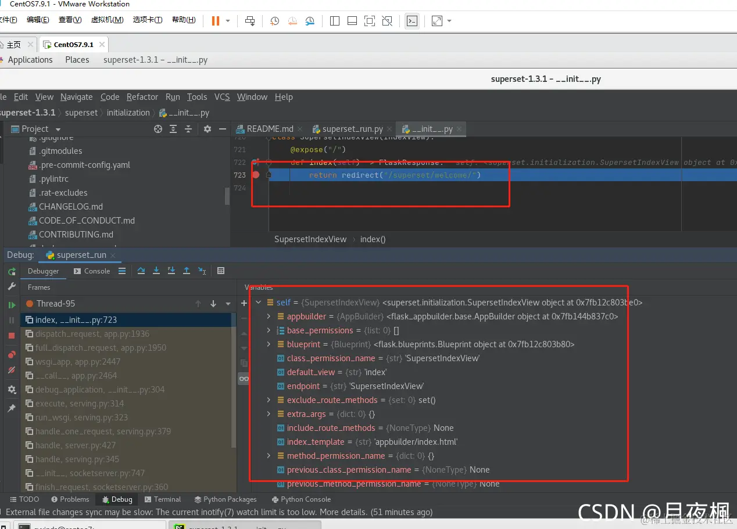Open Project panel settings gear
The image size is (737, 529).
207,129
